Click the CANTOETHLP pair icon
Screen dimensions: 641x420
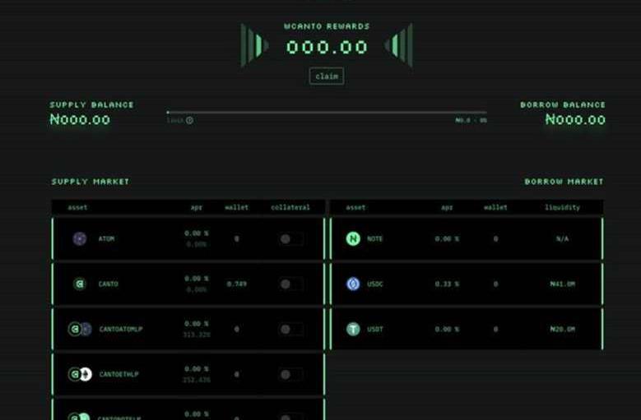click(80, 375)
